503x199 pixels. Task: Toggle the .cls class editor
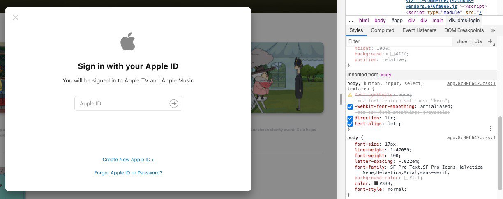pos(477,41)
